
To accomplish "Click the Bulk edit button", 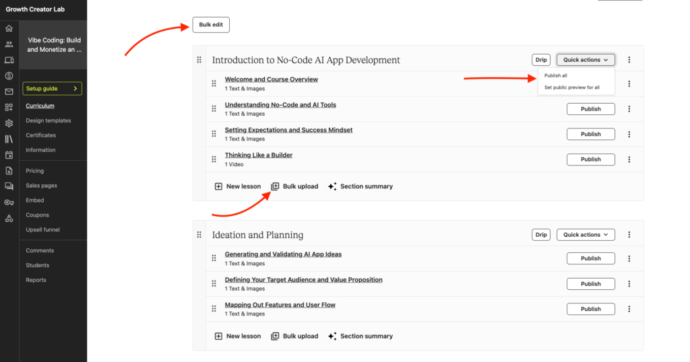I will coord(211,25).
